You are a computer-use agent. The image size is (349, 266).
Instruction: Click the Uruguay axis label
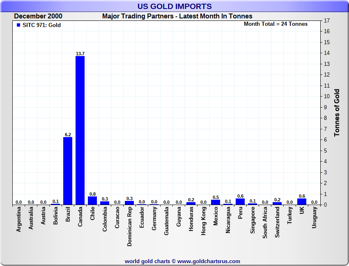(x=315, y=217)
